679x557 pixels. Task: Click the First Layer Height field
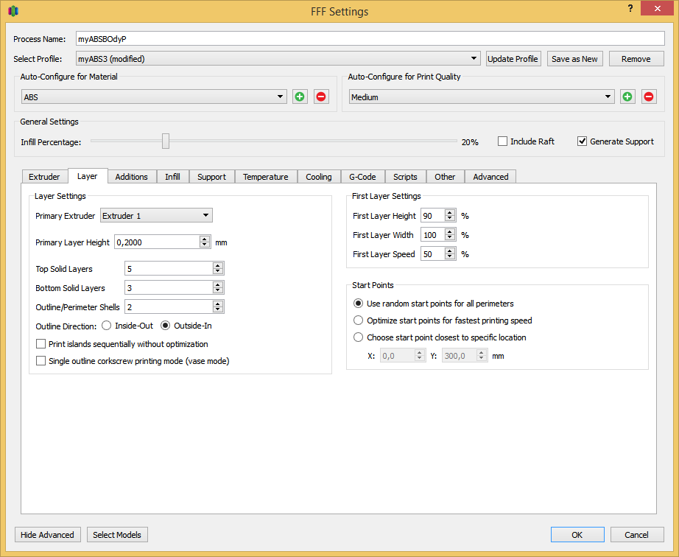tap(432, 216)
